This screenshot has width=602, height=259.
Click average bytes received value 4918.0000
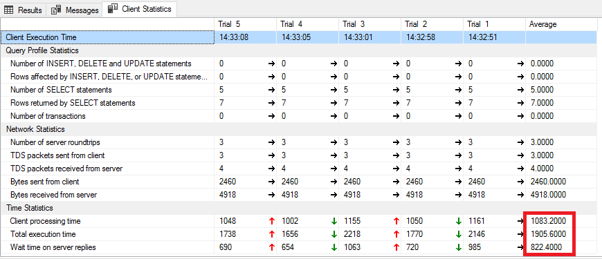tap(548, 195)
